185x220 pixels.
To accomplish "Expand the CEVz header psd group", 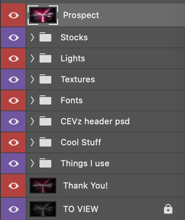I will click(32, 121).
